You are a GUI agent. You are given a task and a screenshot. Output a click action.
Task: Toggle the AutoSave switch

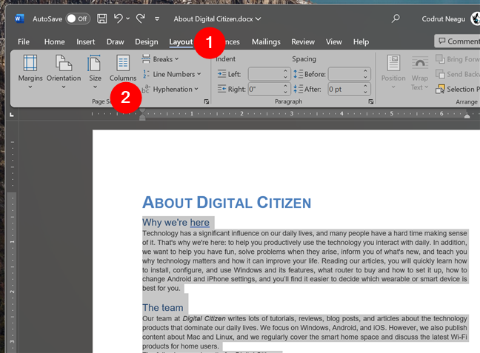tap(78, 19)
